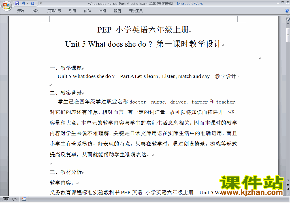
Task: Click line starting '容量稍大点'
Action: point(143,123)
